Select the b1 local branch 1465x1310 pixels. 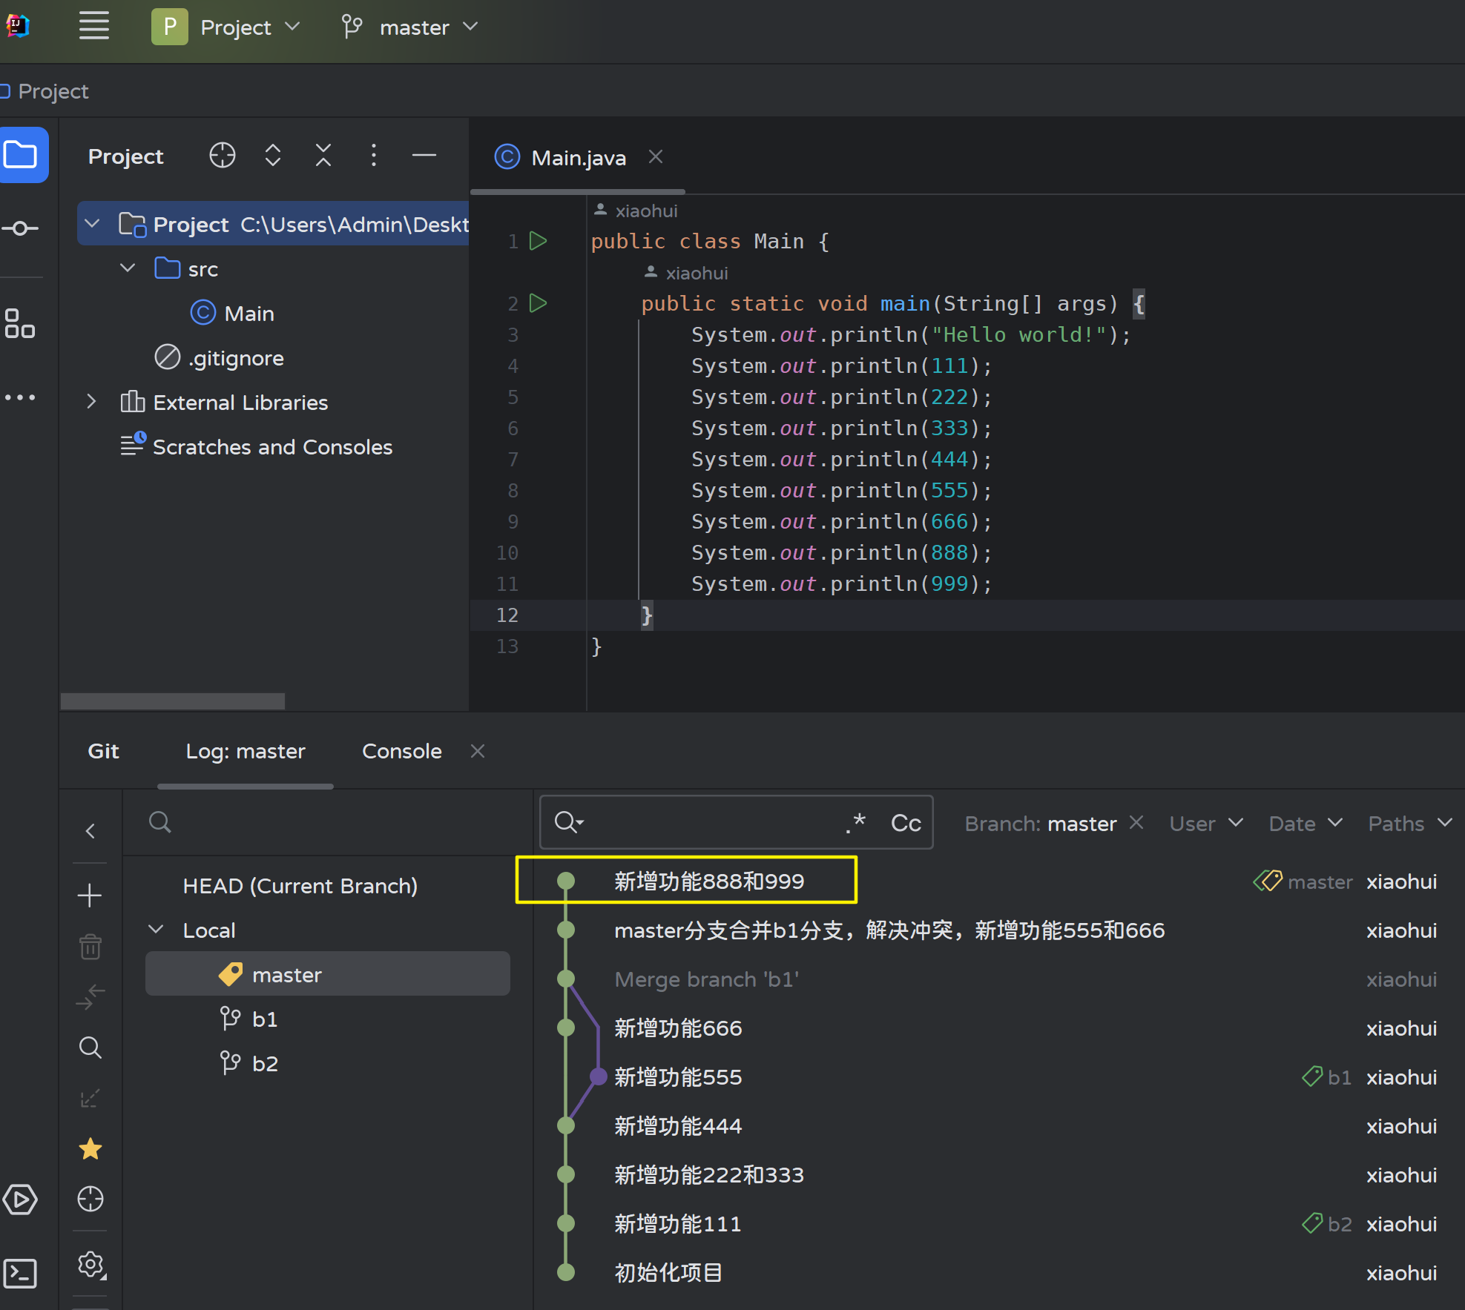click(264, 1019)
